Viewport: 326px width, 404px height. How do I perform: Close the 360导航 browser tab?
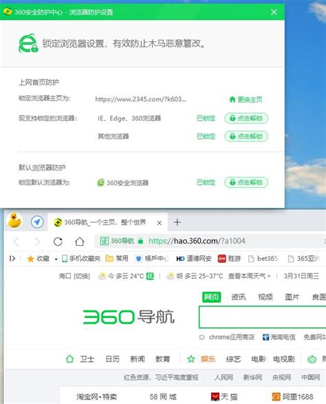click(160, 223)
